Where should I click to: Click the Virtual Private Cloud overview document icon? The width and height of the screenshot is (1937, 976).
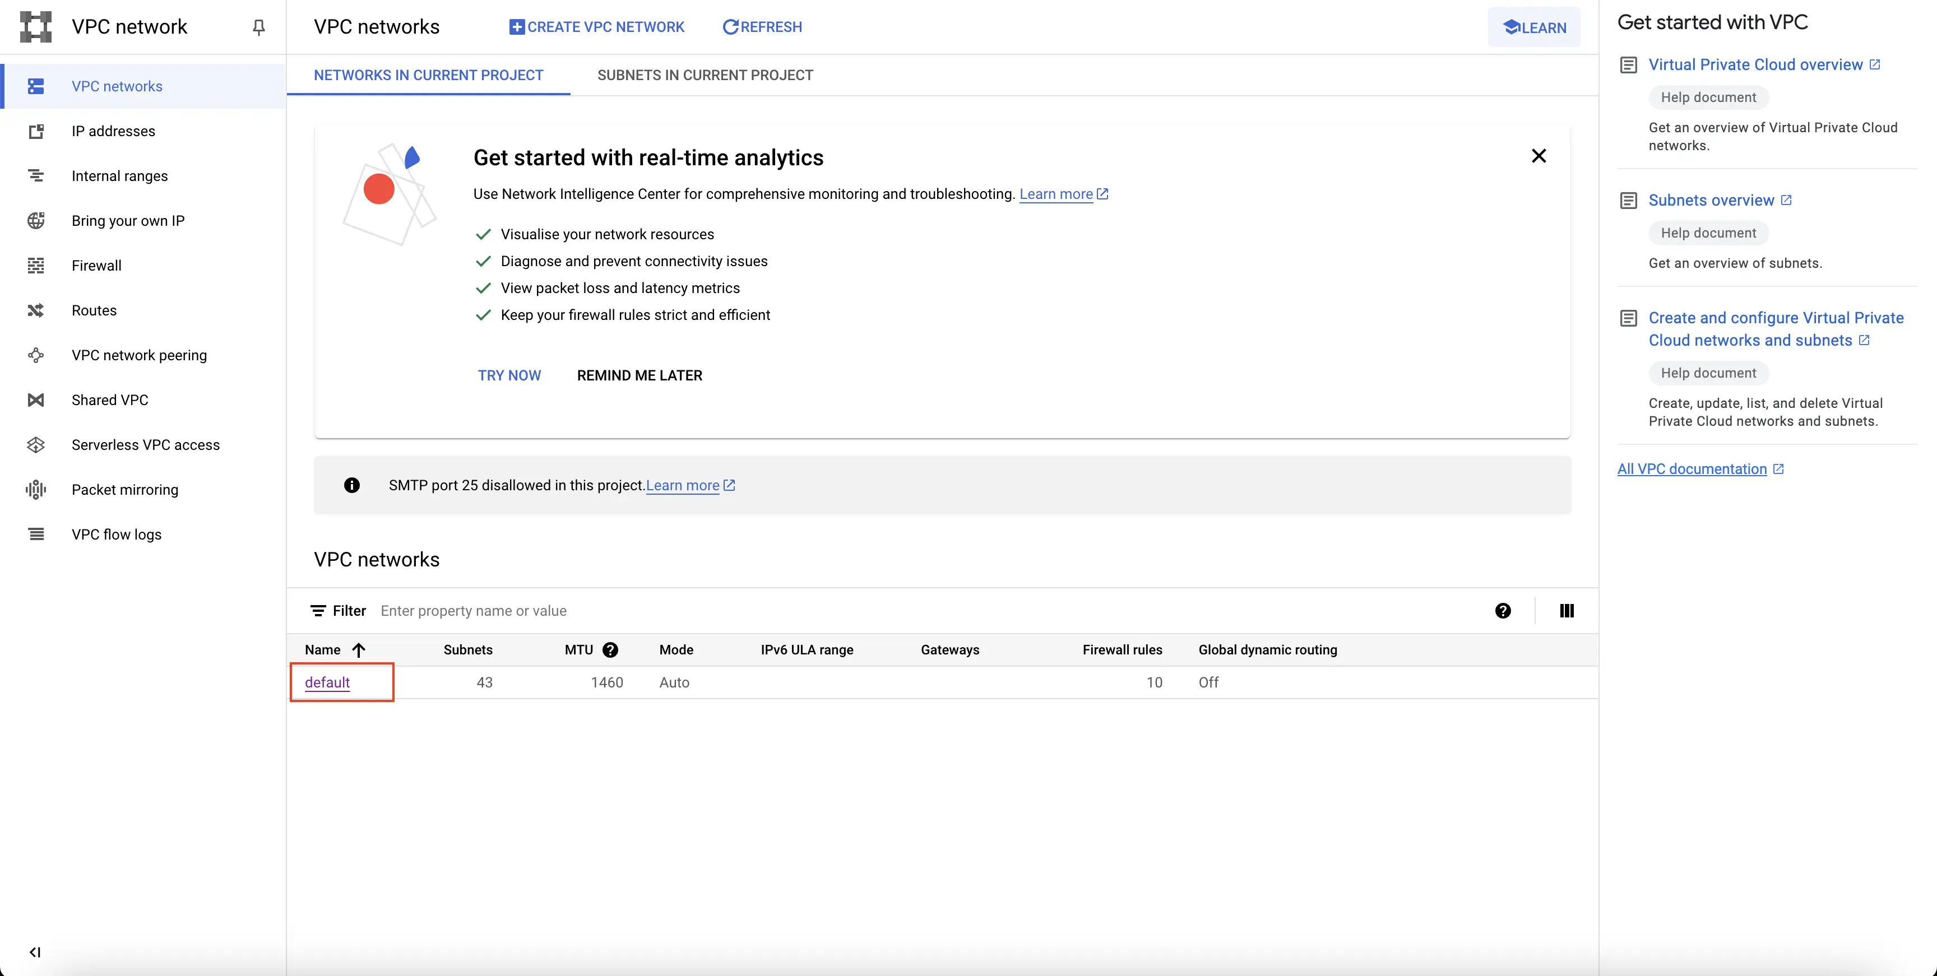[1628, 64]
